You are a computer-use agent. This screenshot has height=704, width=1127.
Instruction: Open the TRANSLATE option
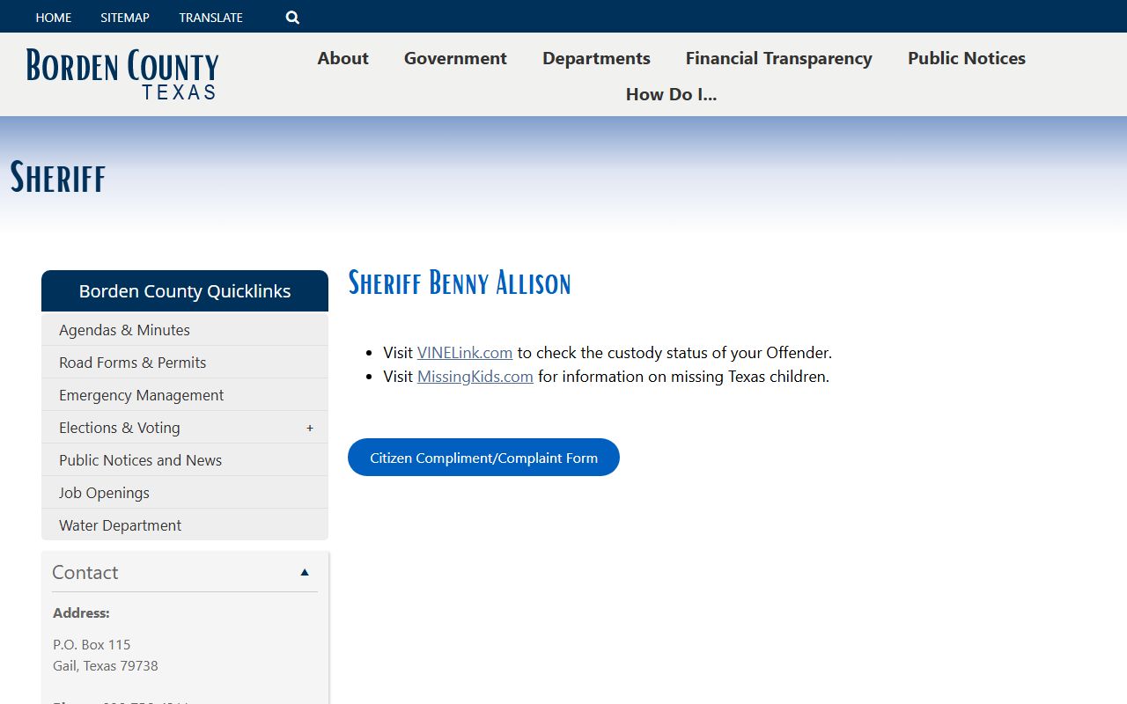pos(210,18)
